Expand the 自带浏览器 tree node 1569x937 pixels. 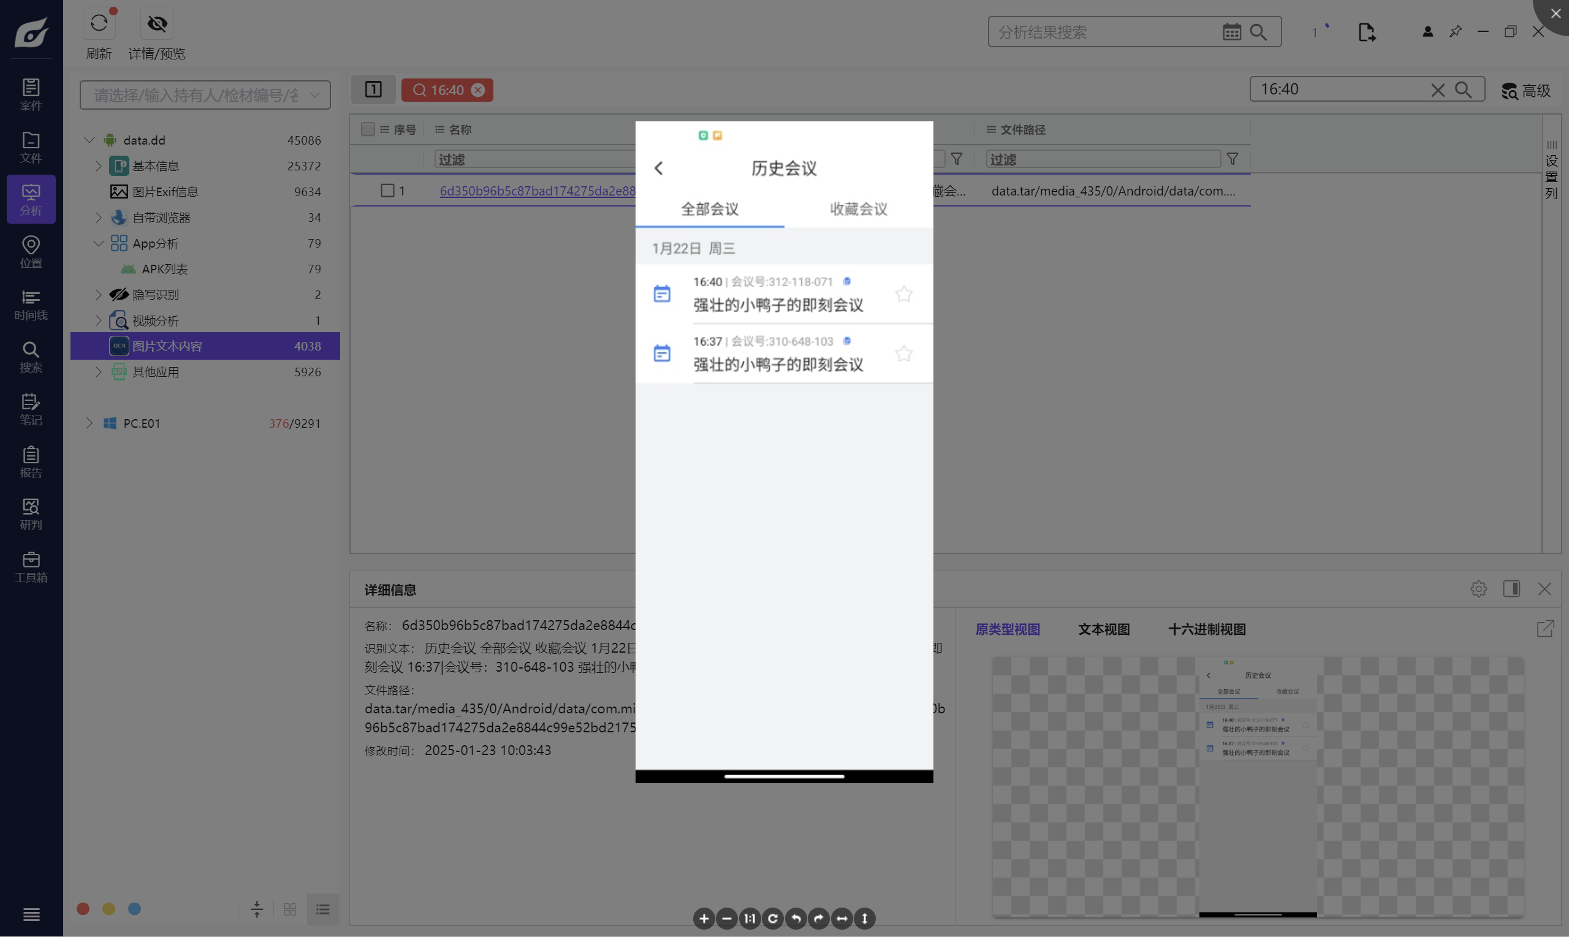coord(99,218)
